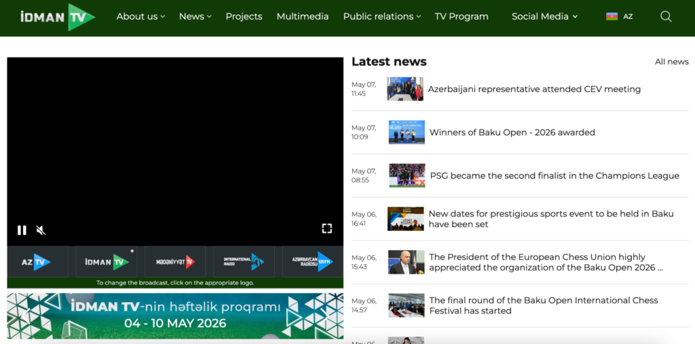
Task: Click the Baku Open winners thumbnail
Action: click(x=407, y=132)
